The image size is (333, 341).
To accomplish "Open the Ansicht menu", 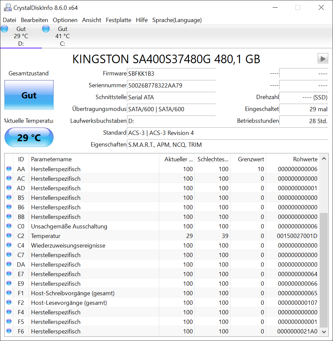I will 92,20.
